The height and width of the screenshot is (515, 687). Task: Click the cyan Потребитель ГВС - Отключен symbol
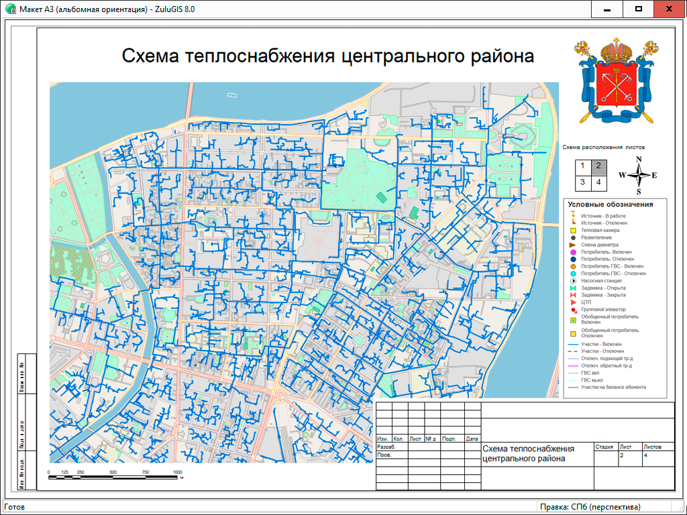(574, 274)
